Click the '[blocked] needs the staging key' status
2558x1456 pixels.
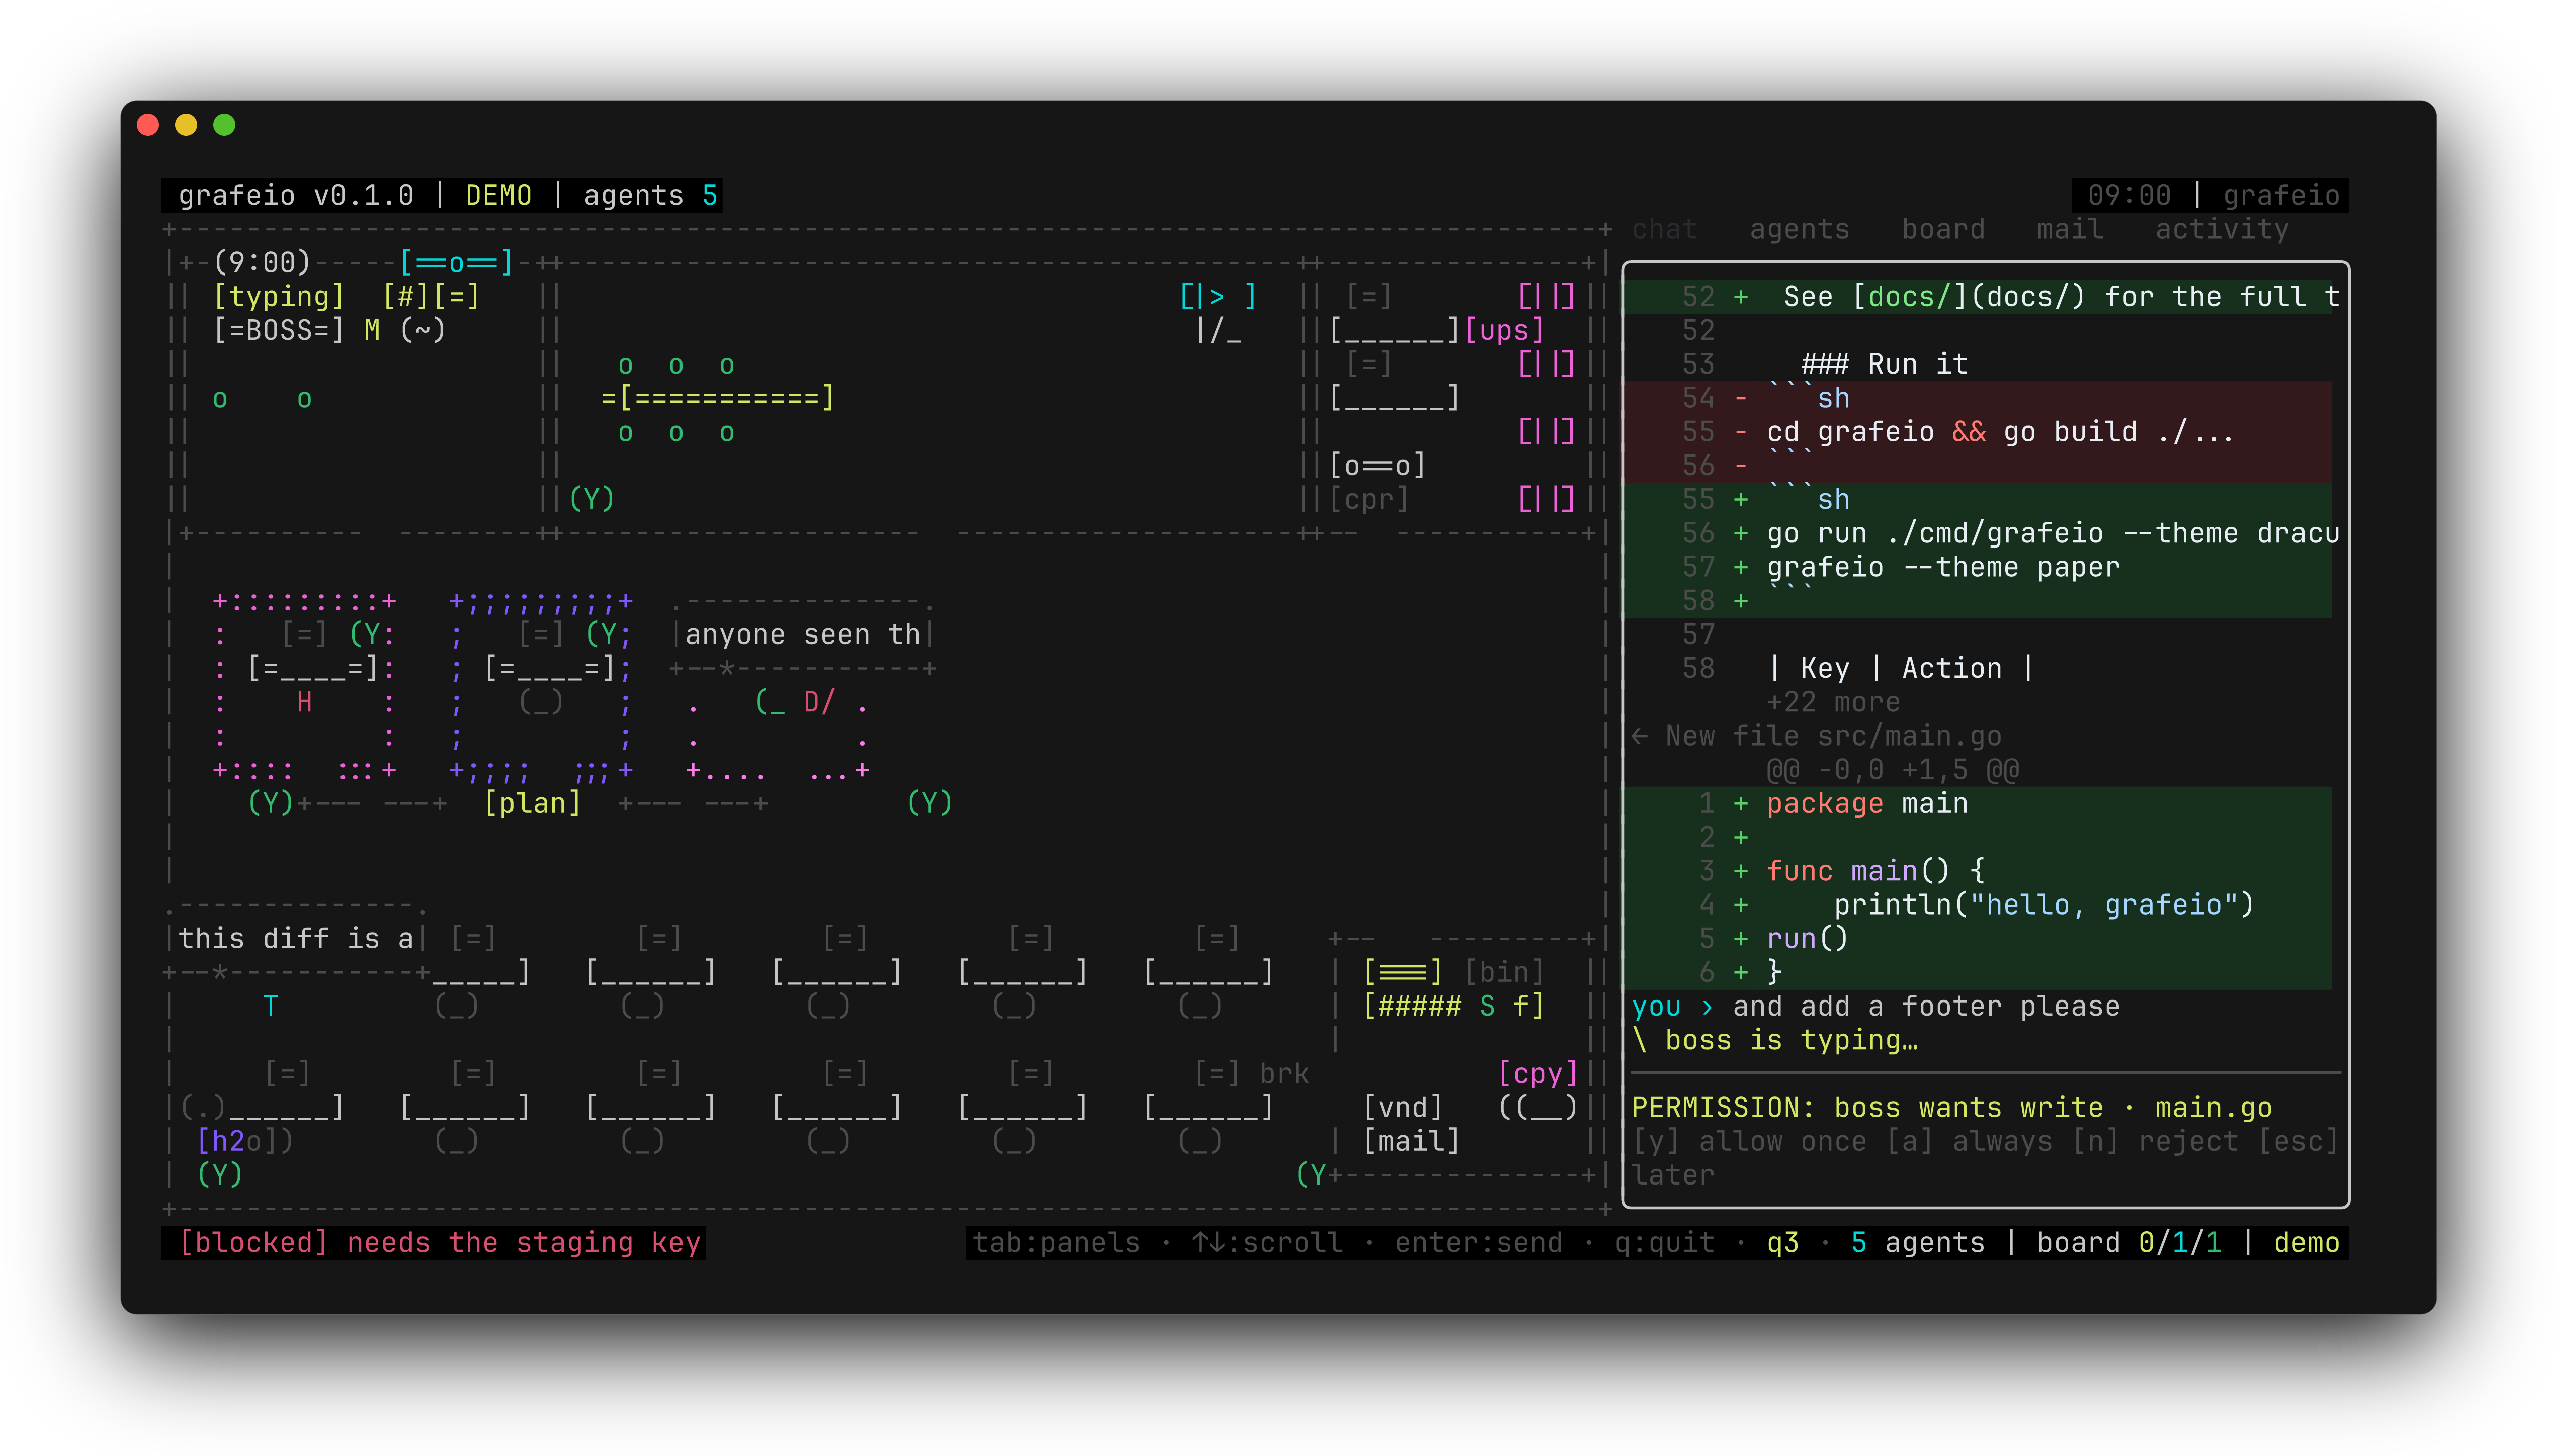tap(439, 1242)
